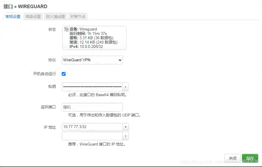Open the 对等节点 tab
The image size is (262, 167).
point(78,17)
